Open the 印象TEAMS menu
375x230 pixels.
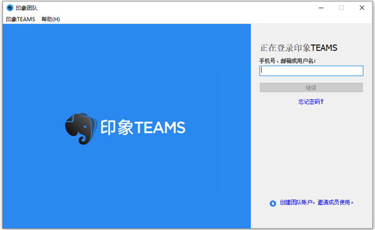[21, 19]
